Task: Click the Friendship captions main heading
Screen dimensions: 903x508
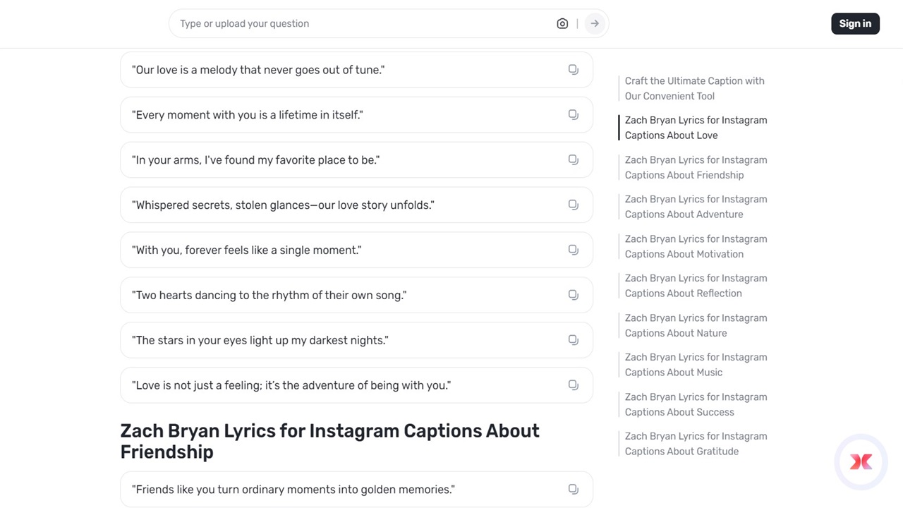Action: point(330,441)
